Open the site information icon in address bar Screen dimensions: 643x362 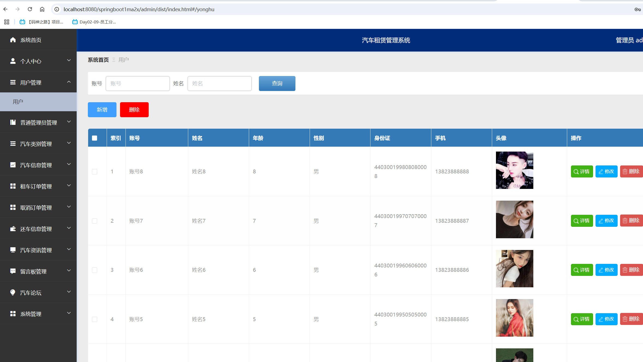(x=57, y=9)
